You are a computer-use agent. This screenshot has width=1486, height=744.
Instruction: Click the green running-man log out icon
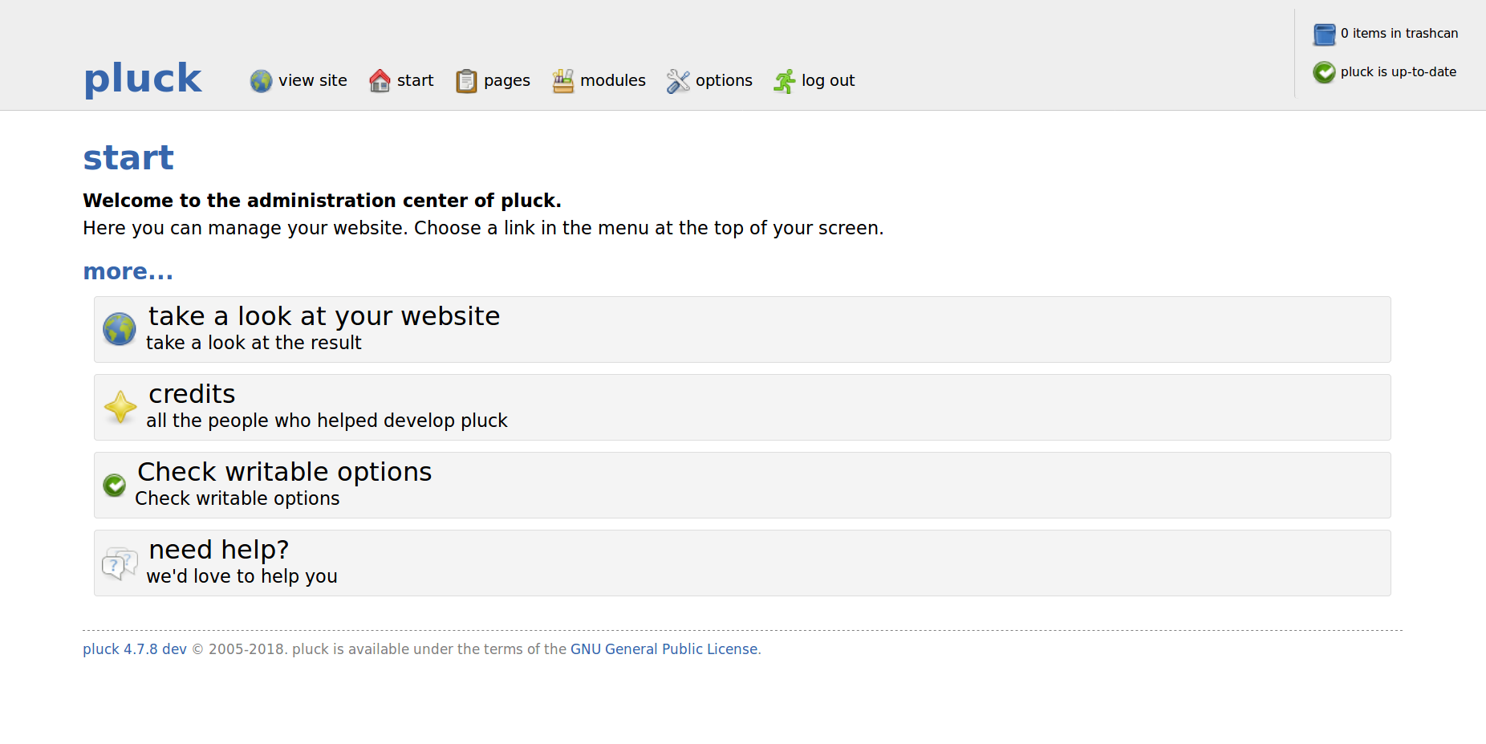tap(784, 81)
